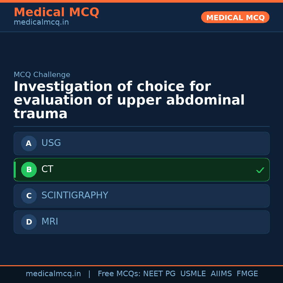Pick the SCINTIGRAPHY answer option
The width and height of the screenshot is (283, 283).
coord(141,196)
